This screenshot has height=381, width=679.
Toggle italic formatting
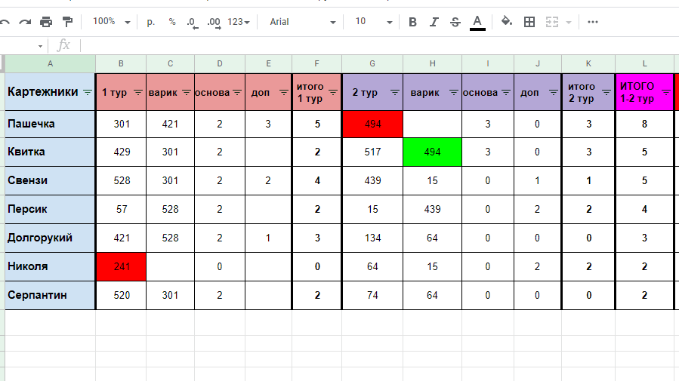coord(434,22)
